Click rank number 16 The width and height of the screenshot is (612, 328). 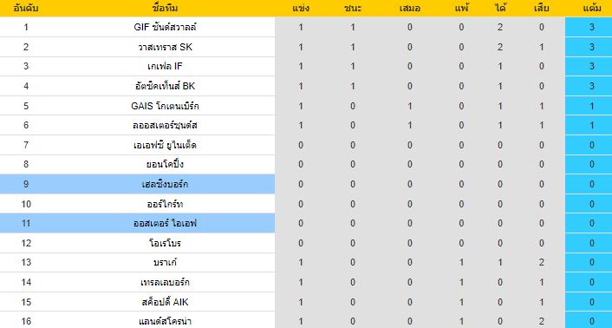26,321
